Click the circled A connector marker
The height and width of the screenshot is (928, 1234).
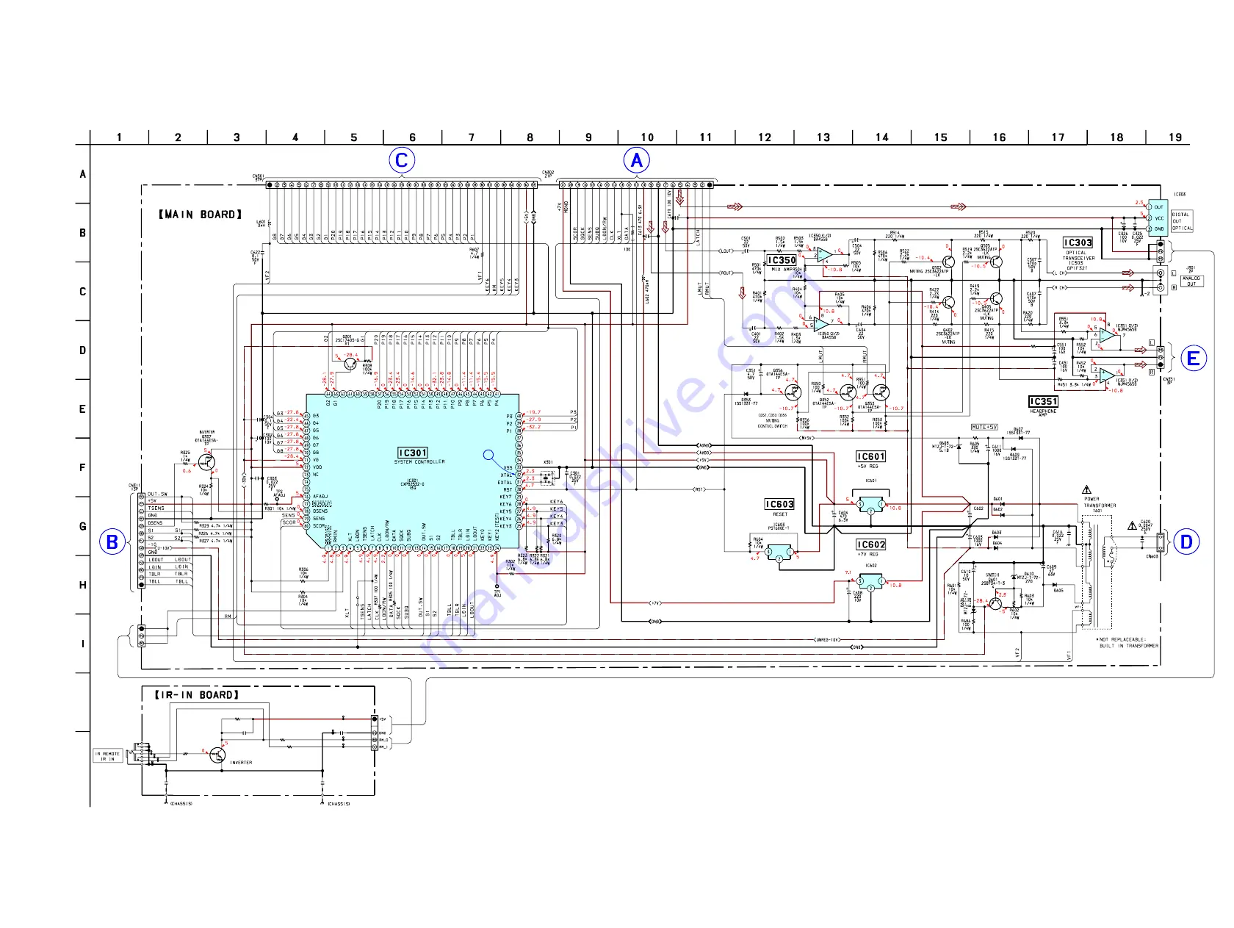[637, 160]
